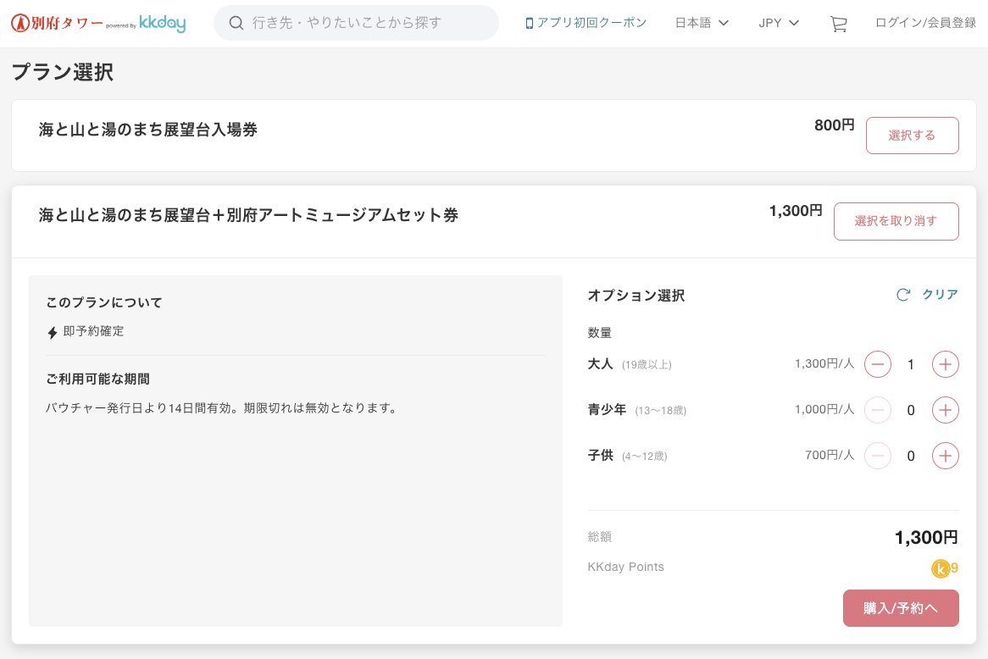Viewport: 988px width, 659px height.
Task: Click the shopping cart icon
Action: tap(838, 24)
